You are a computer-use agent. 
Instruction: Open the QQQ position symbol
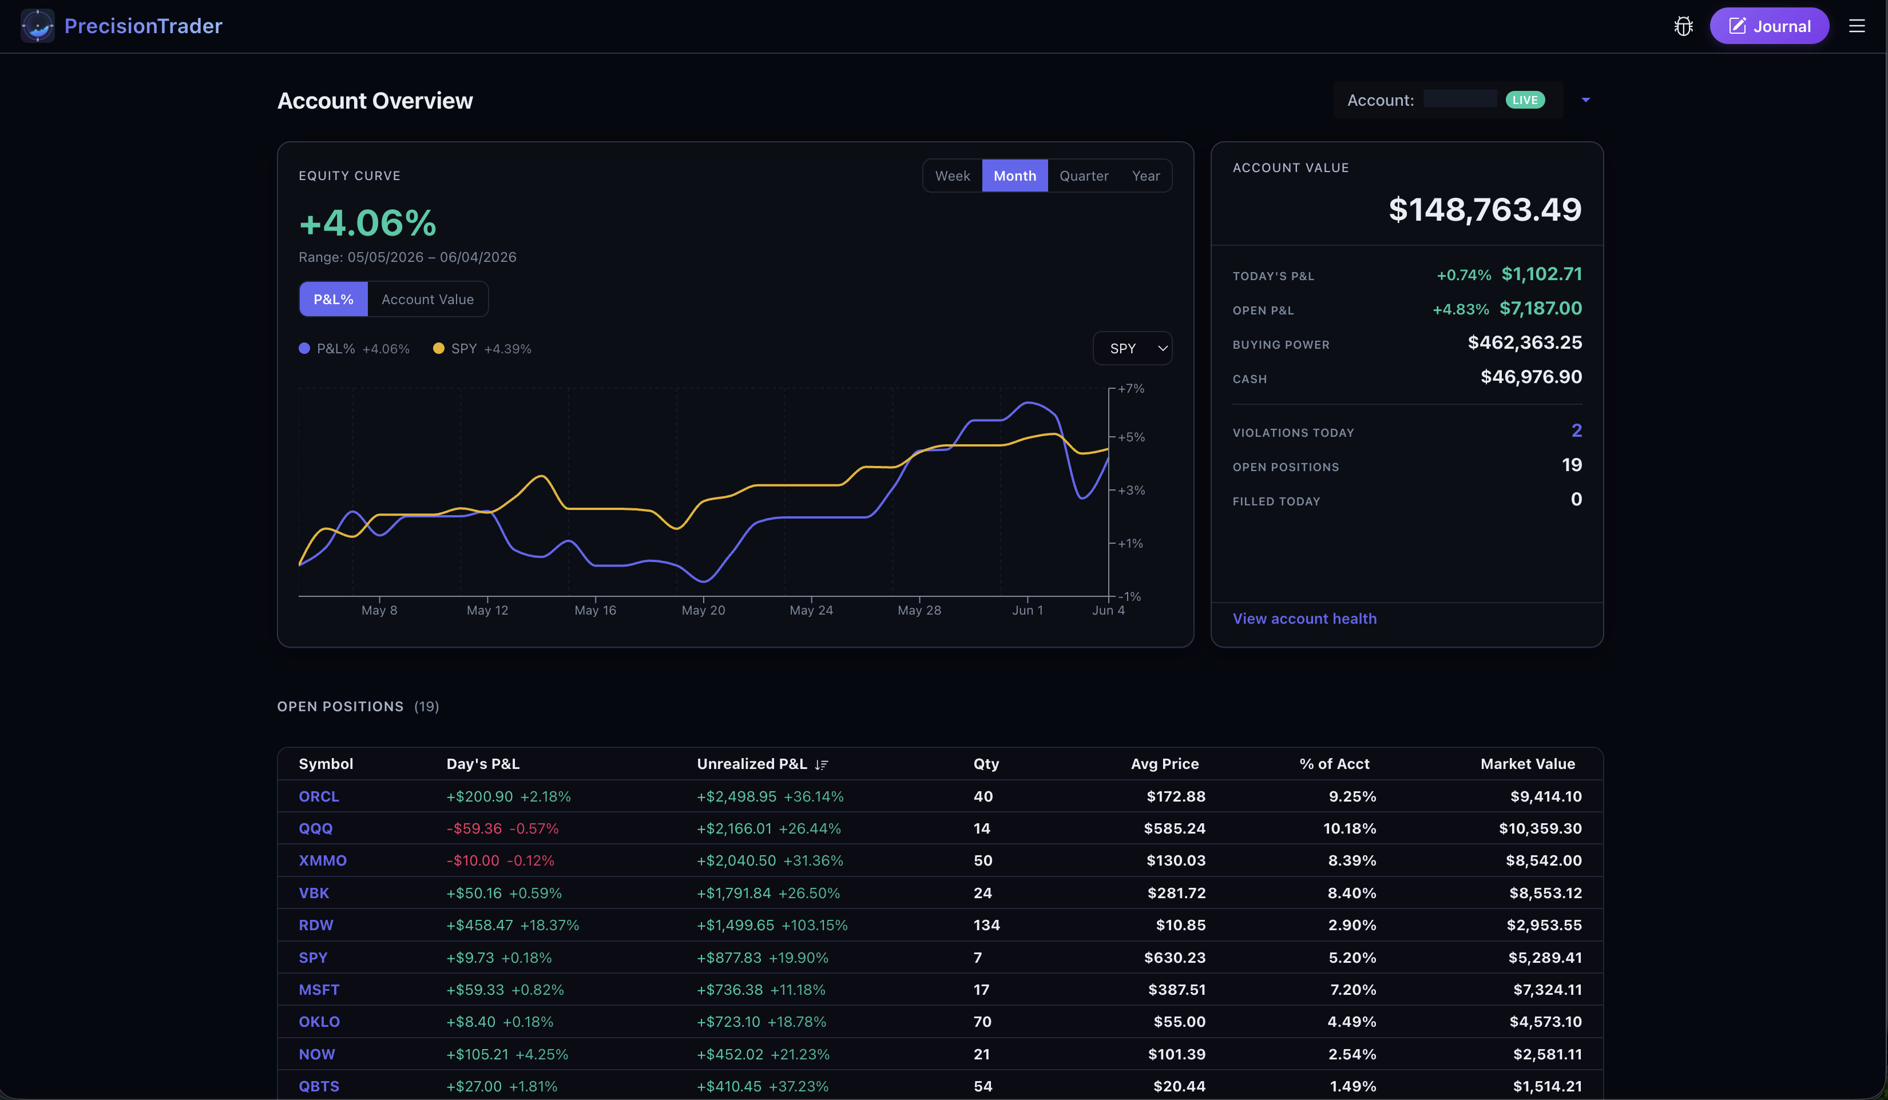pyautogui.click(x=315, y=829)
